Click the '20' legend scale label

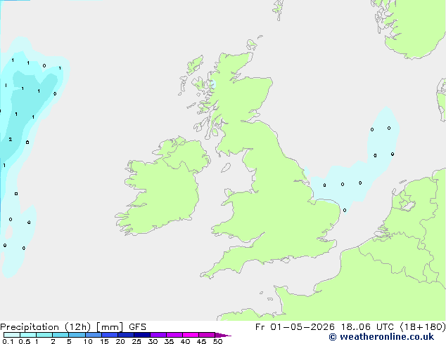click(120, 341)
